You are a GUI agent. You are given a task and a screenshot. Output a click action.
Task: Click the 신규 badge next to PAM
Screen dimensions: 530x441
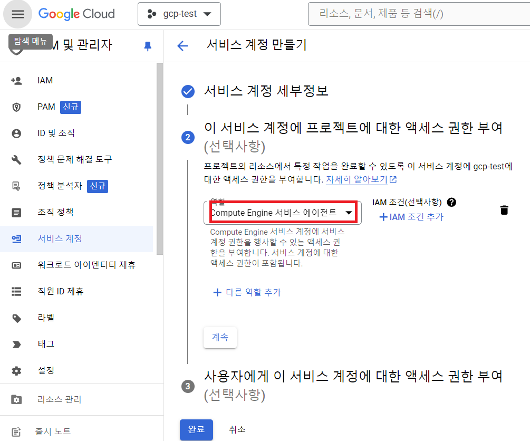coord(71,107)
